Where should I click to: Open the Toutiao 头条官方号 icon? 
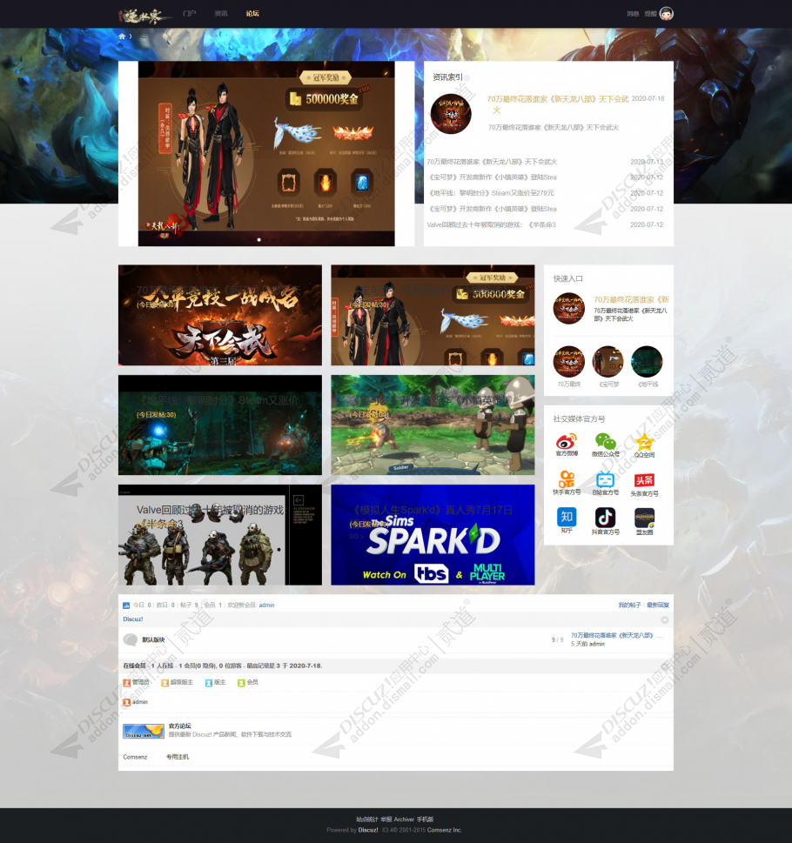644,479
